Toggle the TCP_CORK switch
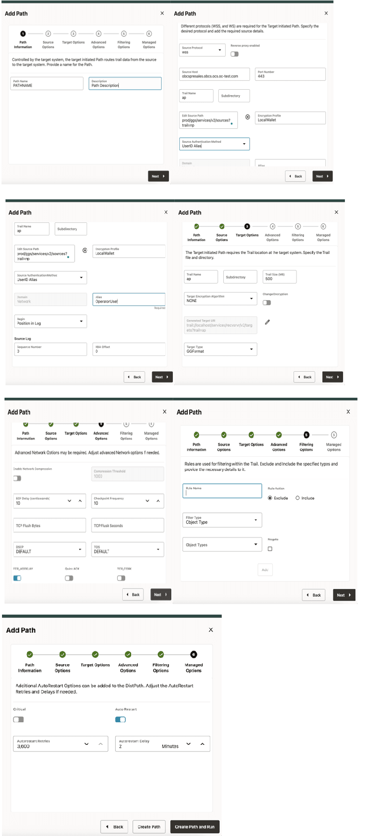The height and width of the screenshot is (836, 381). pos(121,578)
